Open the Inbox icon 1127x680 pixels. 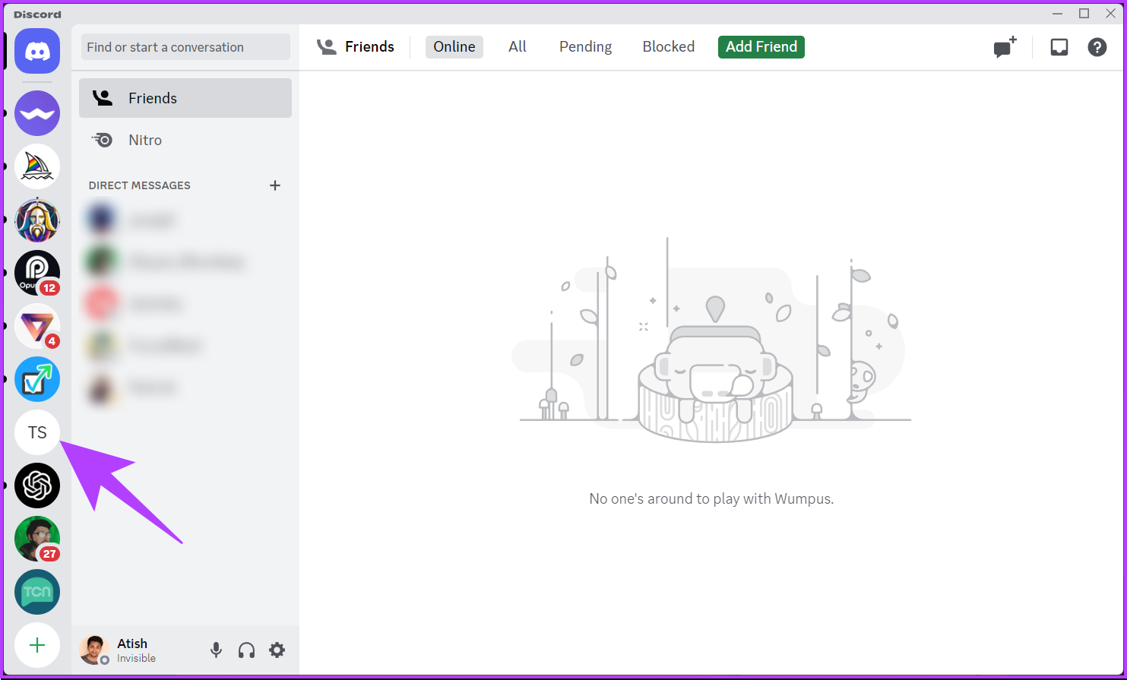point(1059,47)
